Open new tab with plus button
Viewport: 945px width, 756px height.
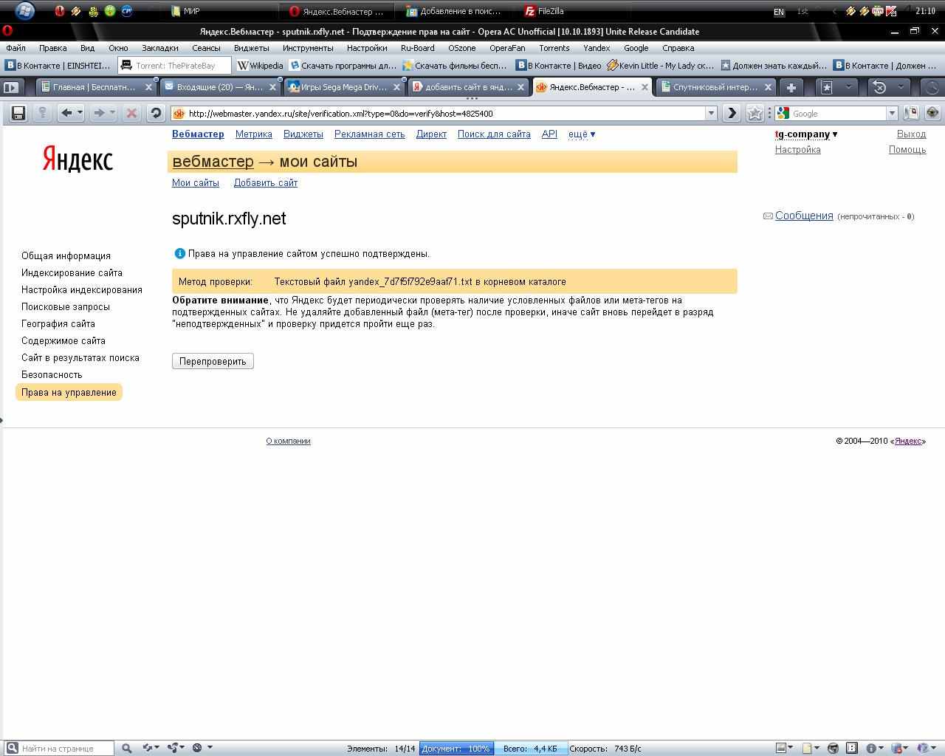[x=791, y=87]
